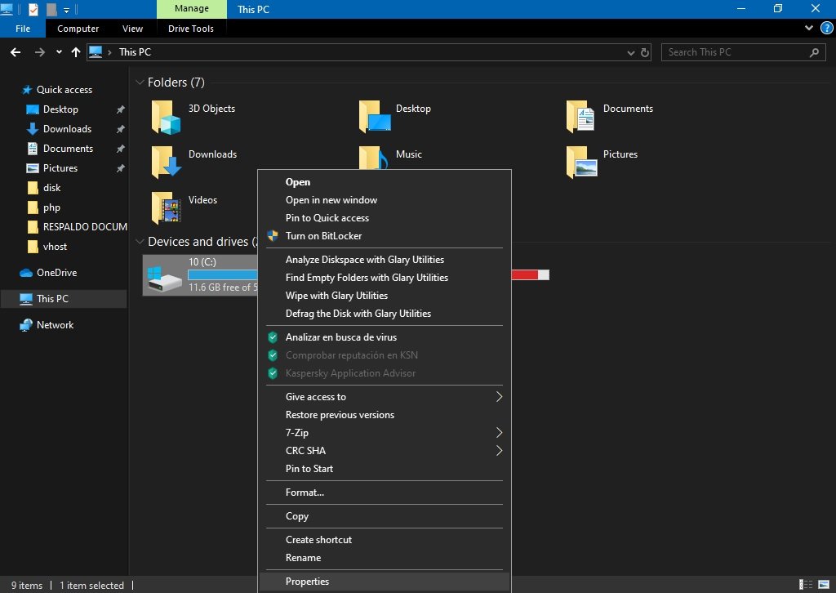The image size is (836, 593).
Task: Click the Network icon in sidebar
Action: [26, 325]
